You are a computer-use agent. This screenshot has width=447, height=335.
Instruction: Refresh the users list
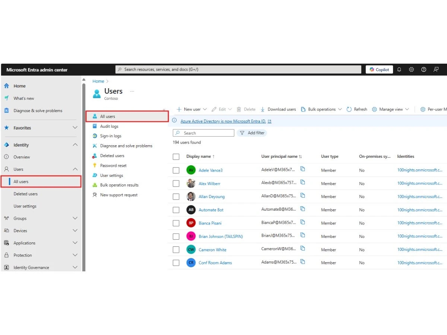[x=356, y=109]
